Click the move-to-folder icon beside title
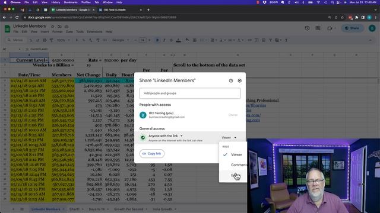Viewport: 380px width, 213px height. 59,26
